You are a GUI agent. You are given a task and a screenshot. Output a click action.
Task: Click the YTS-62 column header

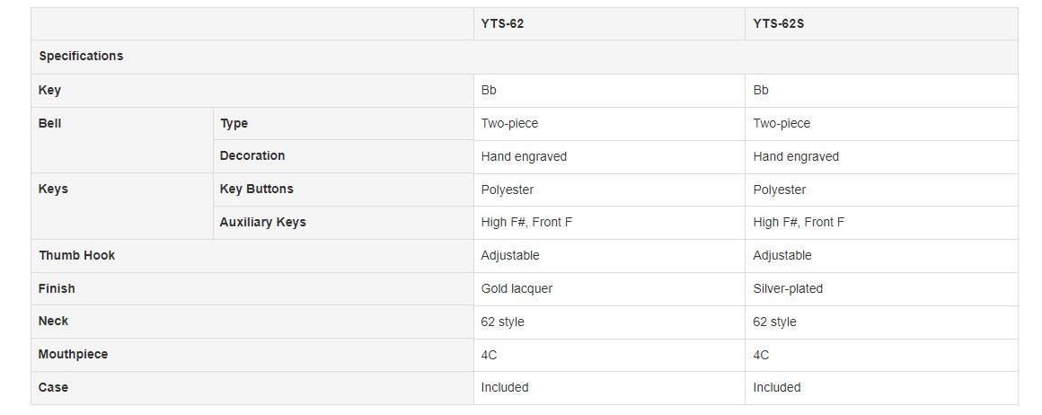coord(502,24)
